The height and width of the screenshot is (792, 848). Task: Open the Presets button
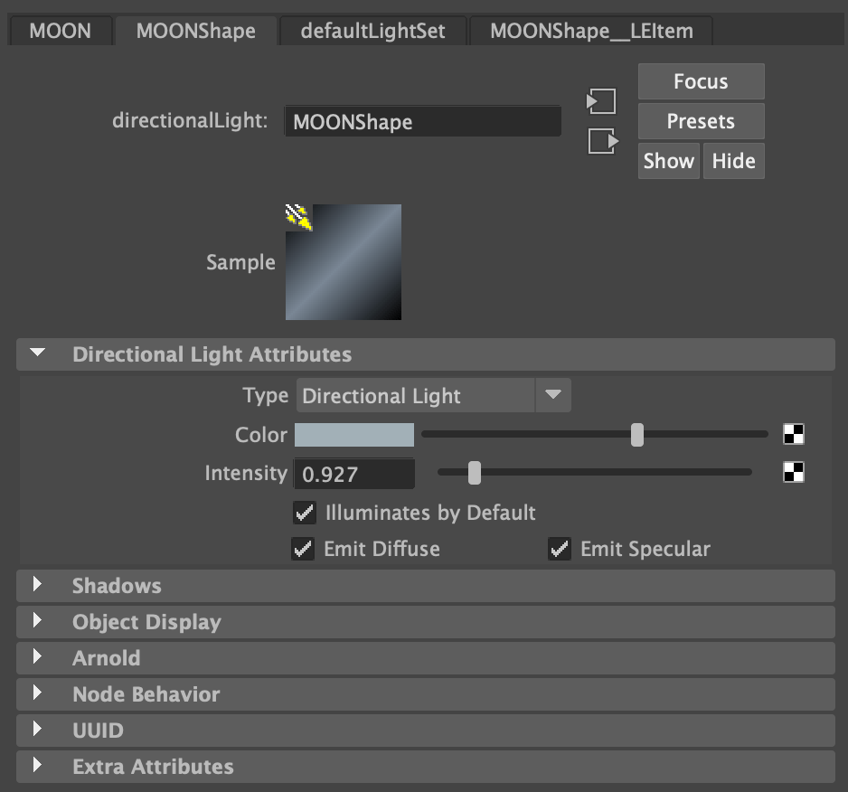(701, 121)
